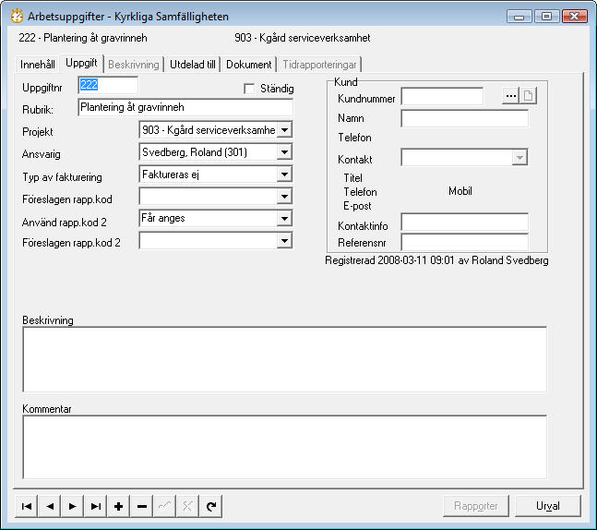Click the new customer document icon

(528, 96)
